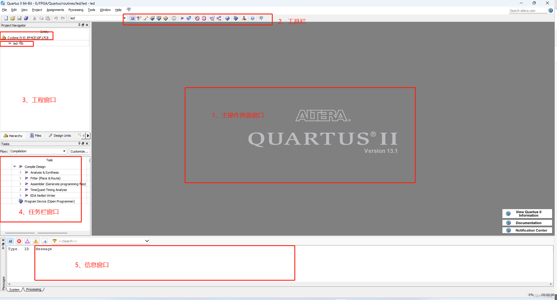Click the second red timing clock icon

click(x=204, y=18)
